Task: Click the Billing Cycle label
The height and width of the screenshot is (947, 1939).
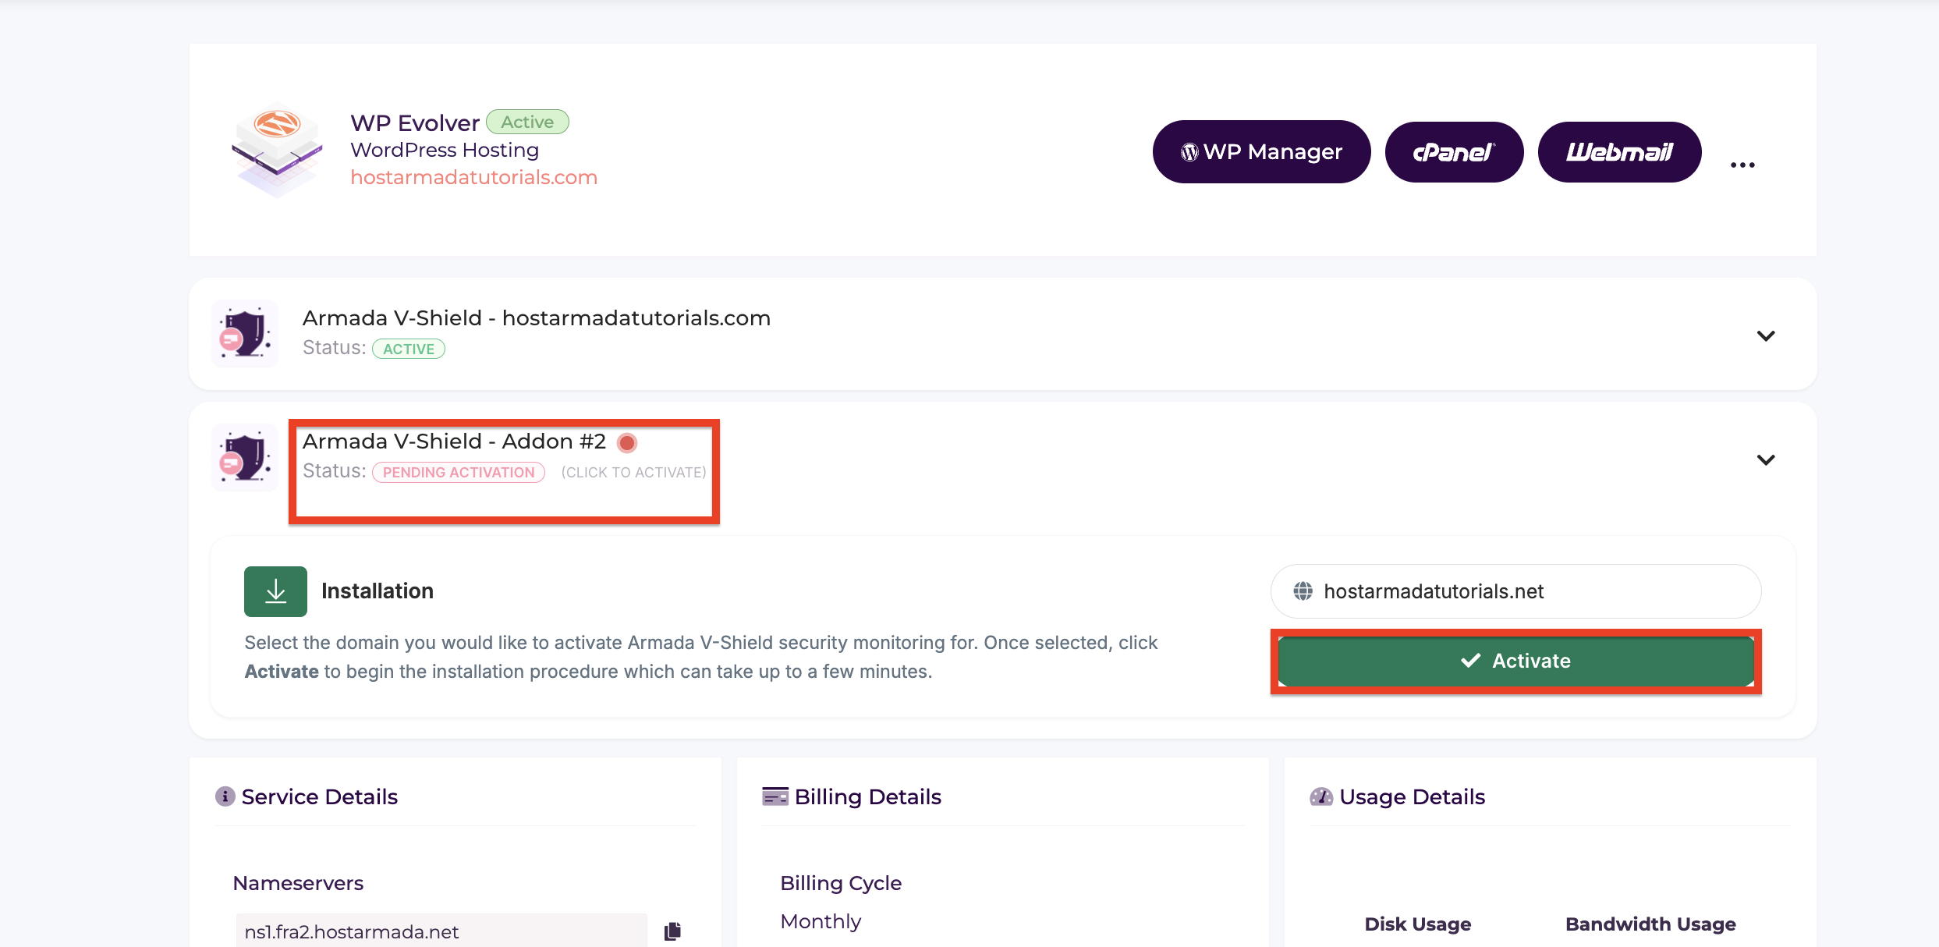Action: point(841,883)
